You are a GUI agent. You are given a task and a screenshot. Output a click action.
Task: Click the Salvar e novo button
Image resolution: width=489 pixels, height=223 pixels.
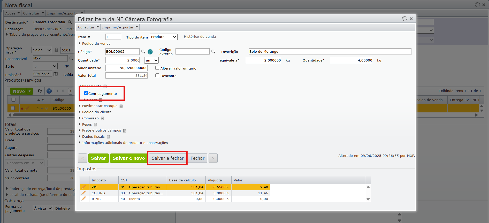[x=129, y=158]
